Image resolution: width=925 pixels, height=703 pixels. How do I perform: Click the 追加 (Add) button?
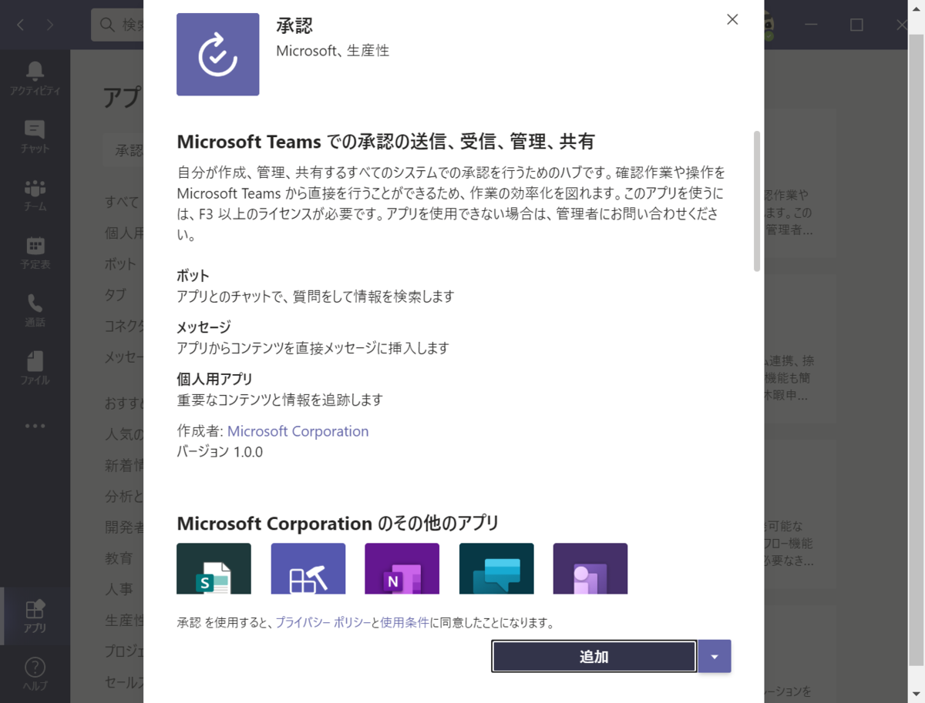coord(594,657)
